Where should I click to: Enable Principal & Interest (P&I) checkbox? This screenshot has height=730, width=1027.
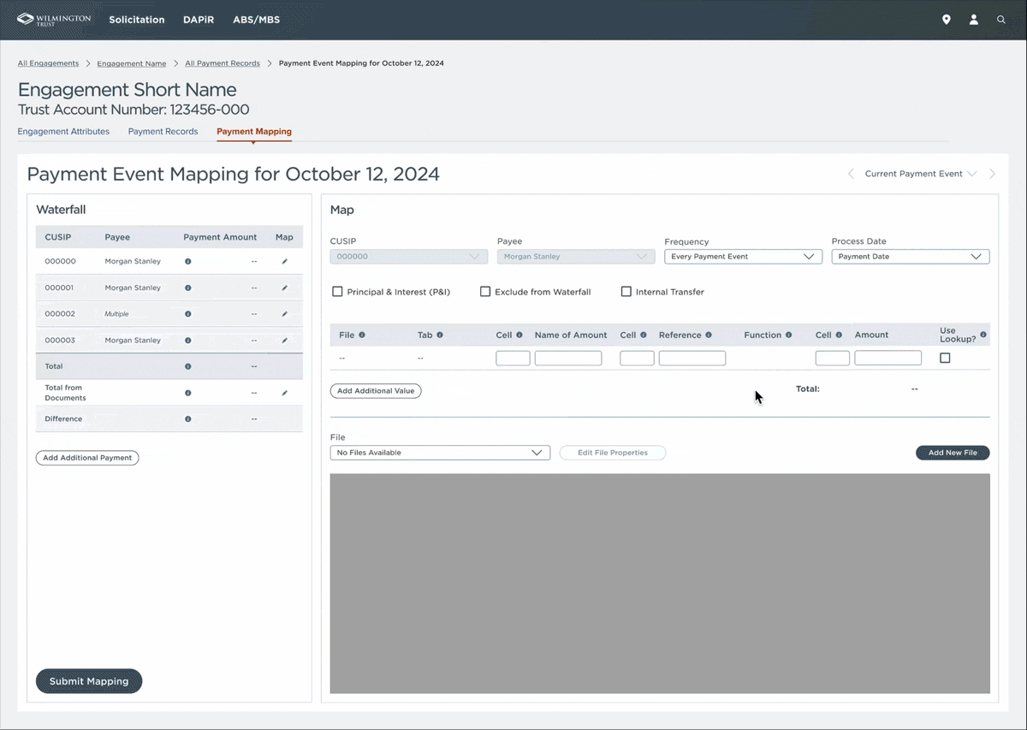point(337,292)
